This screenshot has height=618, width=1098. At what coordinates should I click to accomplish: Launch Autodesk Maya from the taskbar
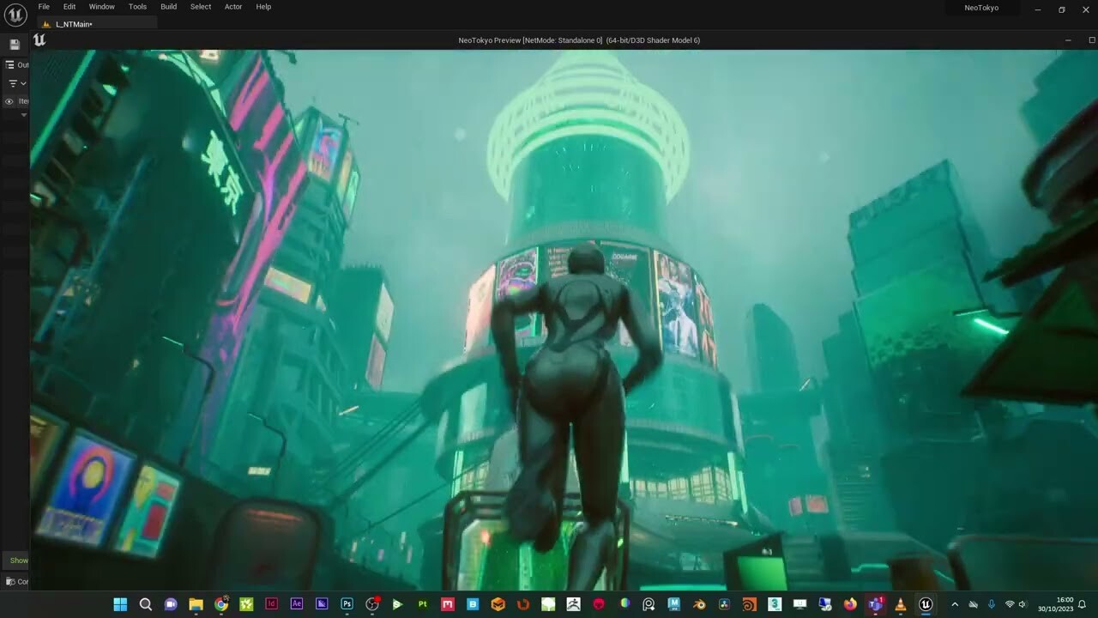click(674, 604)
